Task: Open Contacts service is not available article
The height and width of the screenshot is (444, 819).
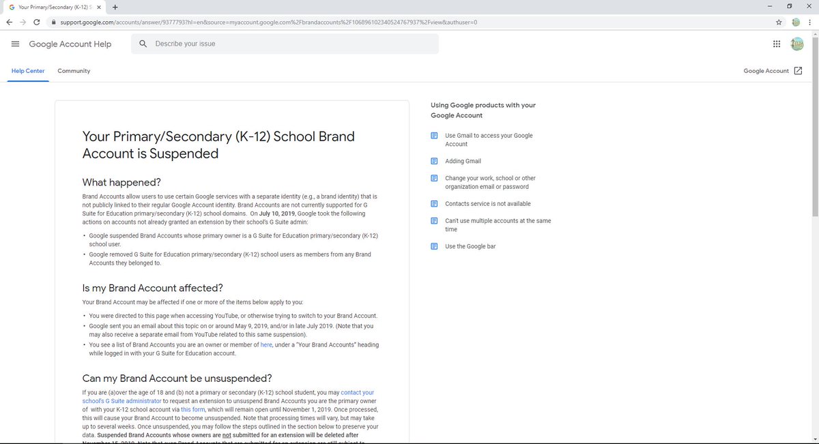Action: click(487, 204)
